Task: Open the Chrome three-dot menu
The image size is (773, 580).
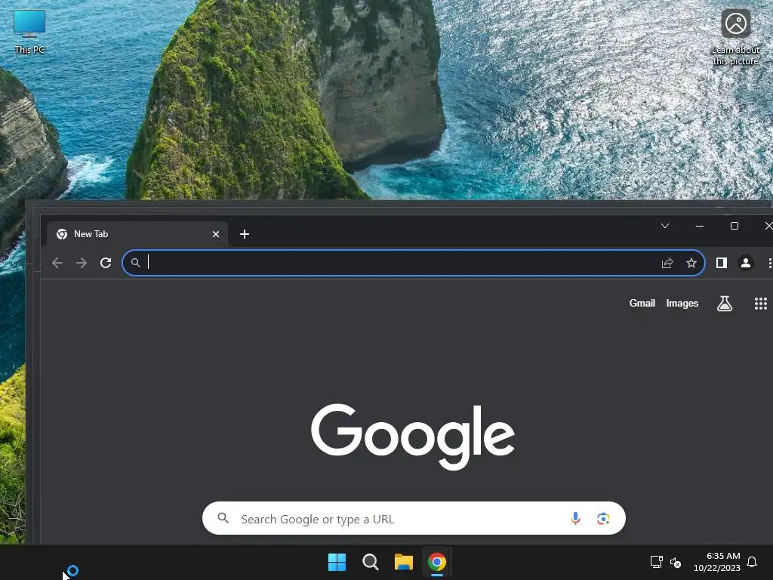Action: [x=769, y=263]
